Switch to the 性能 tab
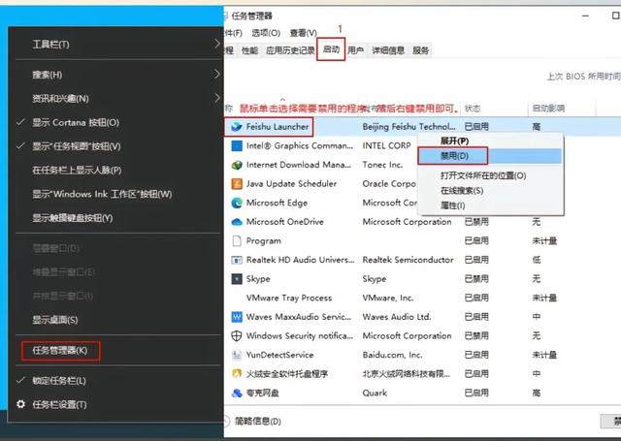The image size is (621, 441). click(x=249, y=50)
